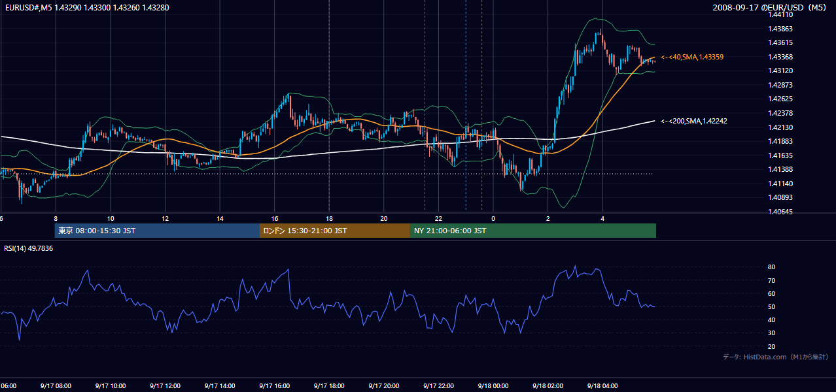Click the 9/18 00:00 time axis label
This screenshot has width=836, height=392.
pos(493,385)
